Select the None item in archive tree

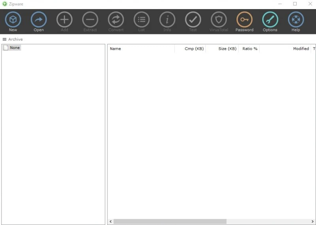12,48
